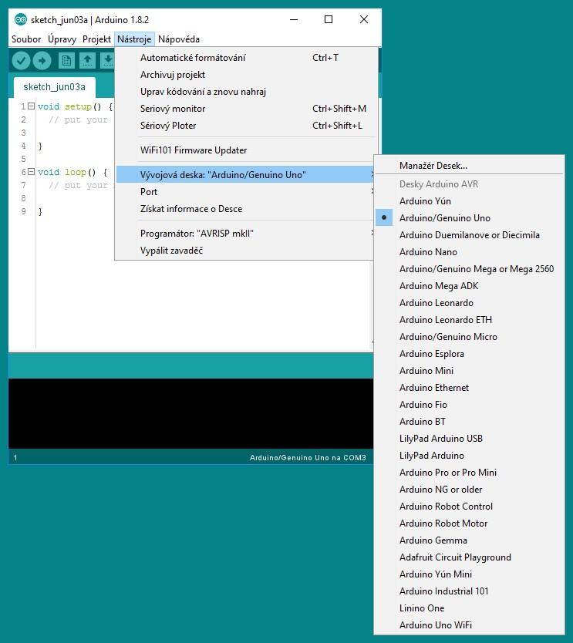This screenshot has height=643, width=573.
Task: Collapse the setup() function fold marker
Action: pyautogui.click(x=31, y=106)
